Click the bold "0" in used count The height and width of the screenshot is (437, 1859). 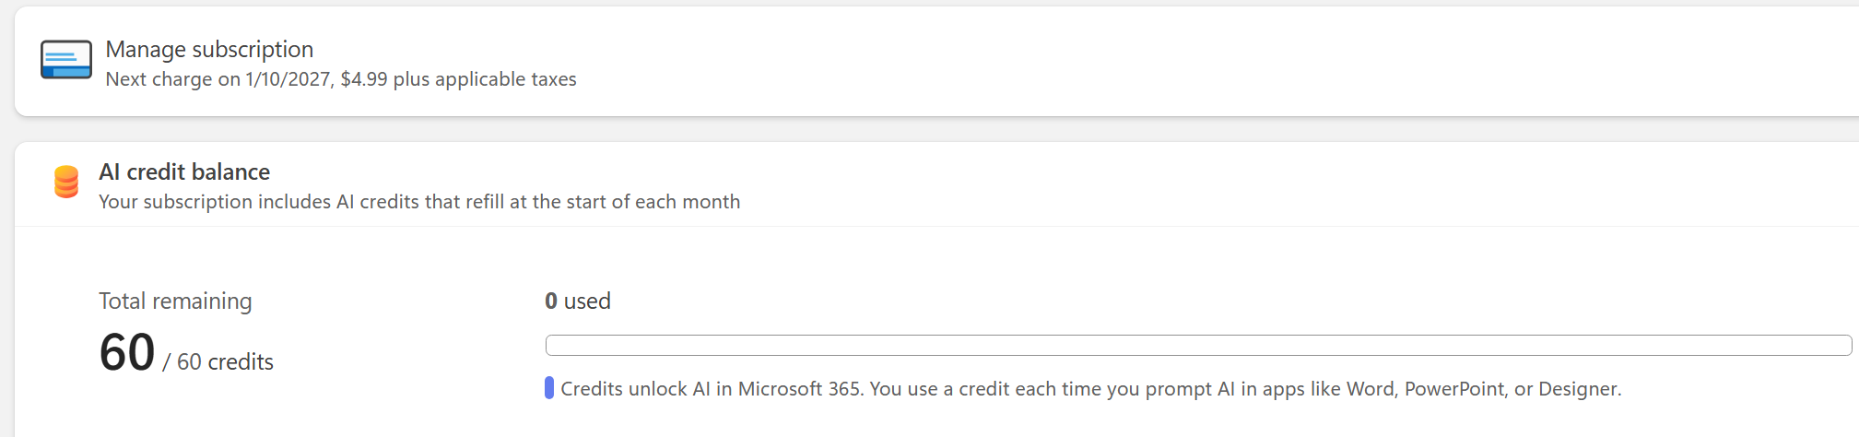551,301
